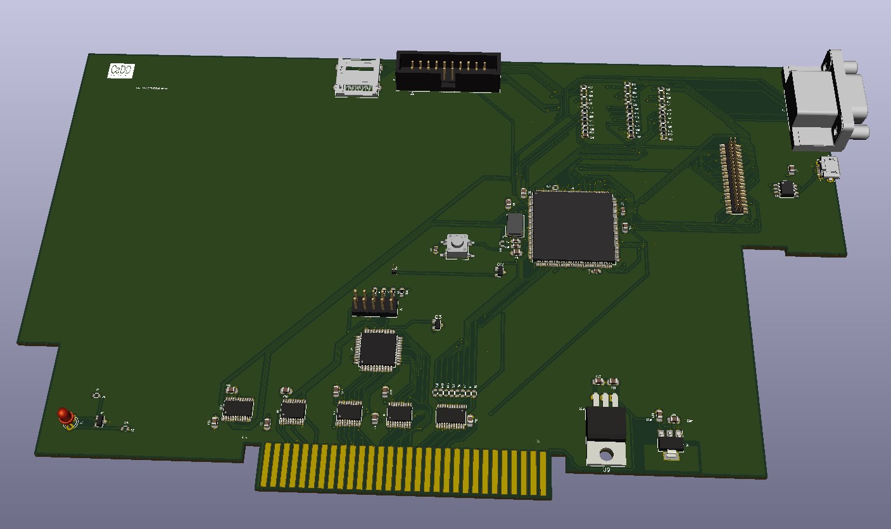Image resolution: width=891 pixels, height=529 pixels.
Task: Select the gray D-sub connector
Action: point(825,104)
